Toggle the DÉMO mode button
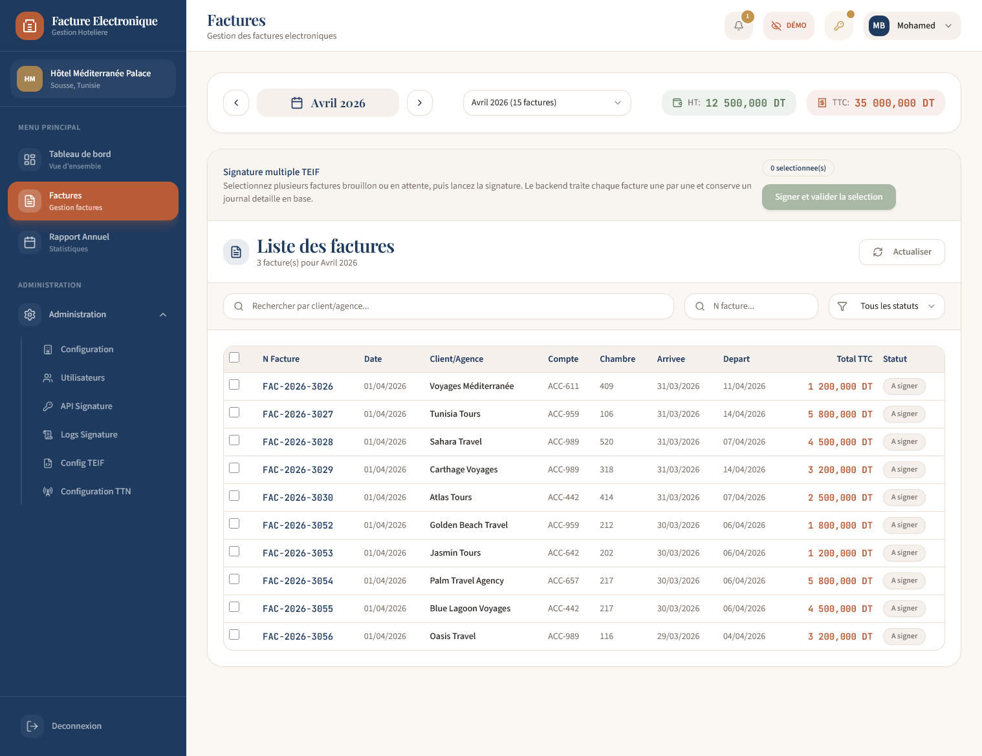Image resolution: width=982 pixels, height=756 pixels. 789,26
